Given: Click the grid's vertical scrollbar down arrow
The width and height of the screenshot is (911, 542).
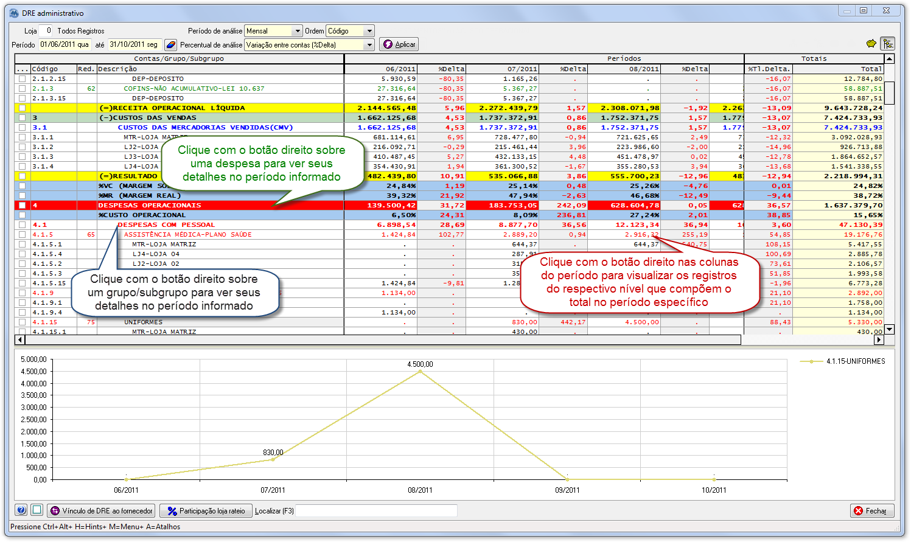Looking at the screenshot, I should point(889,330).
